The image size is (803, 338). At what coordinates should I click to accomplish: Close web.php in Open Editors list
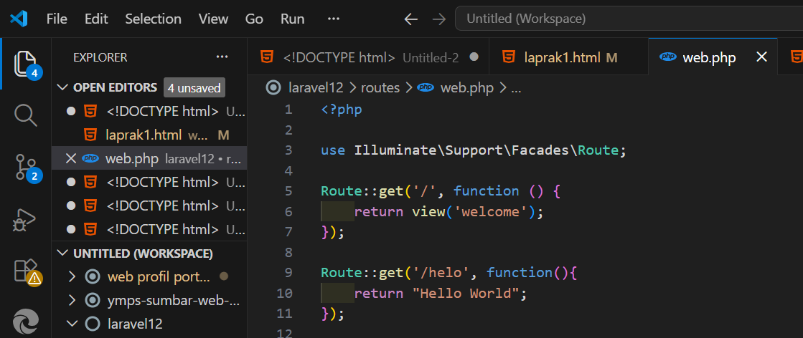71,158
